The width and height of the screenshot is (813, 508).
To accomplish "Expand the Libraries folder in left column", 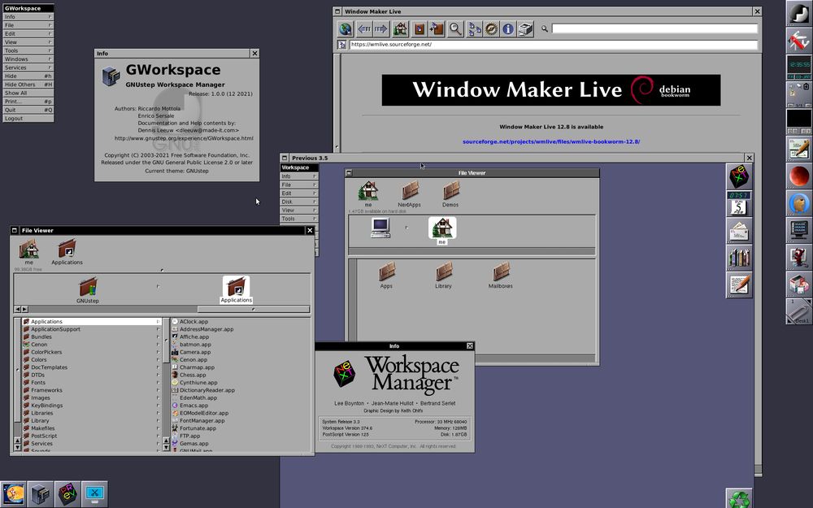I will click(x=158, y=413).
